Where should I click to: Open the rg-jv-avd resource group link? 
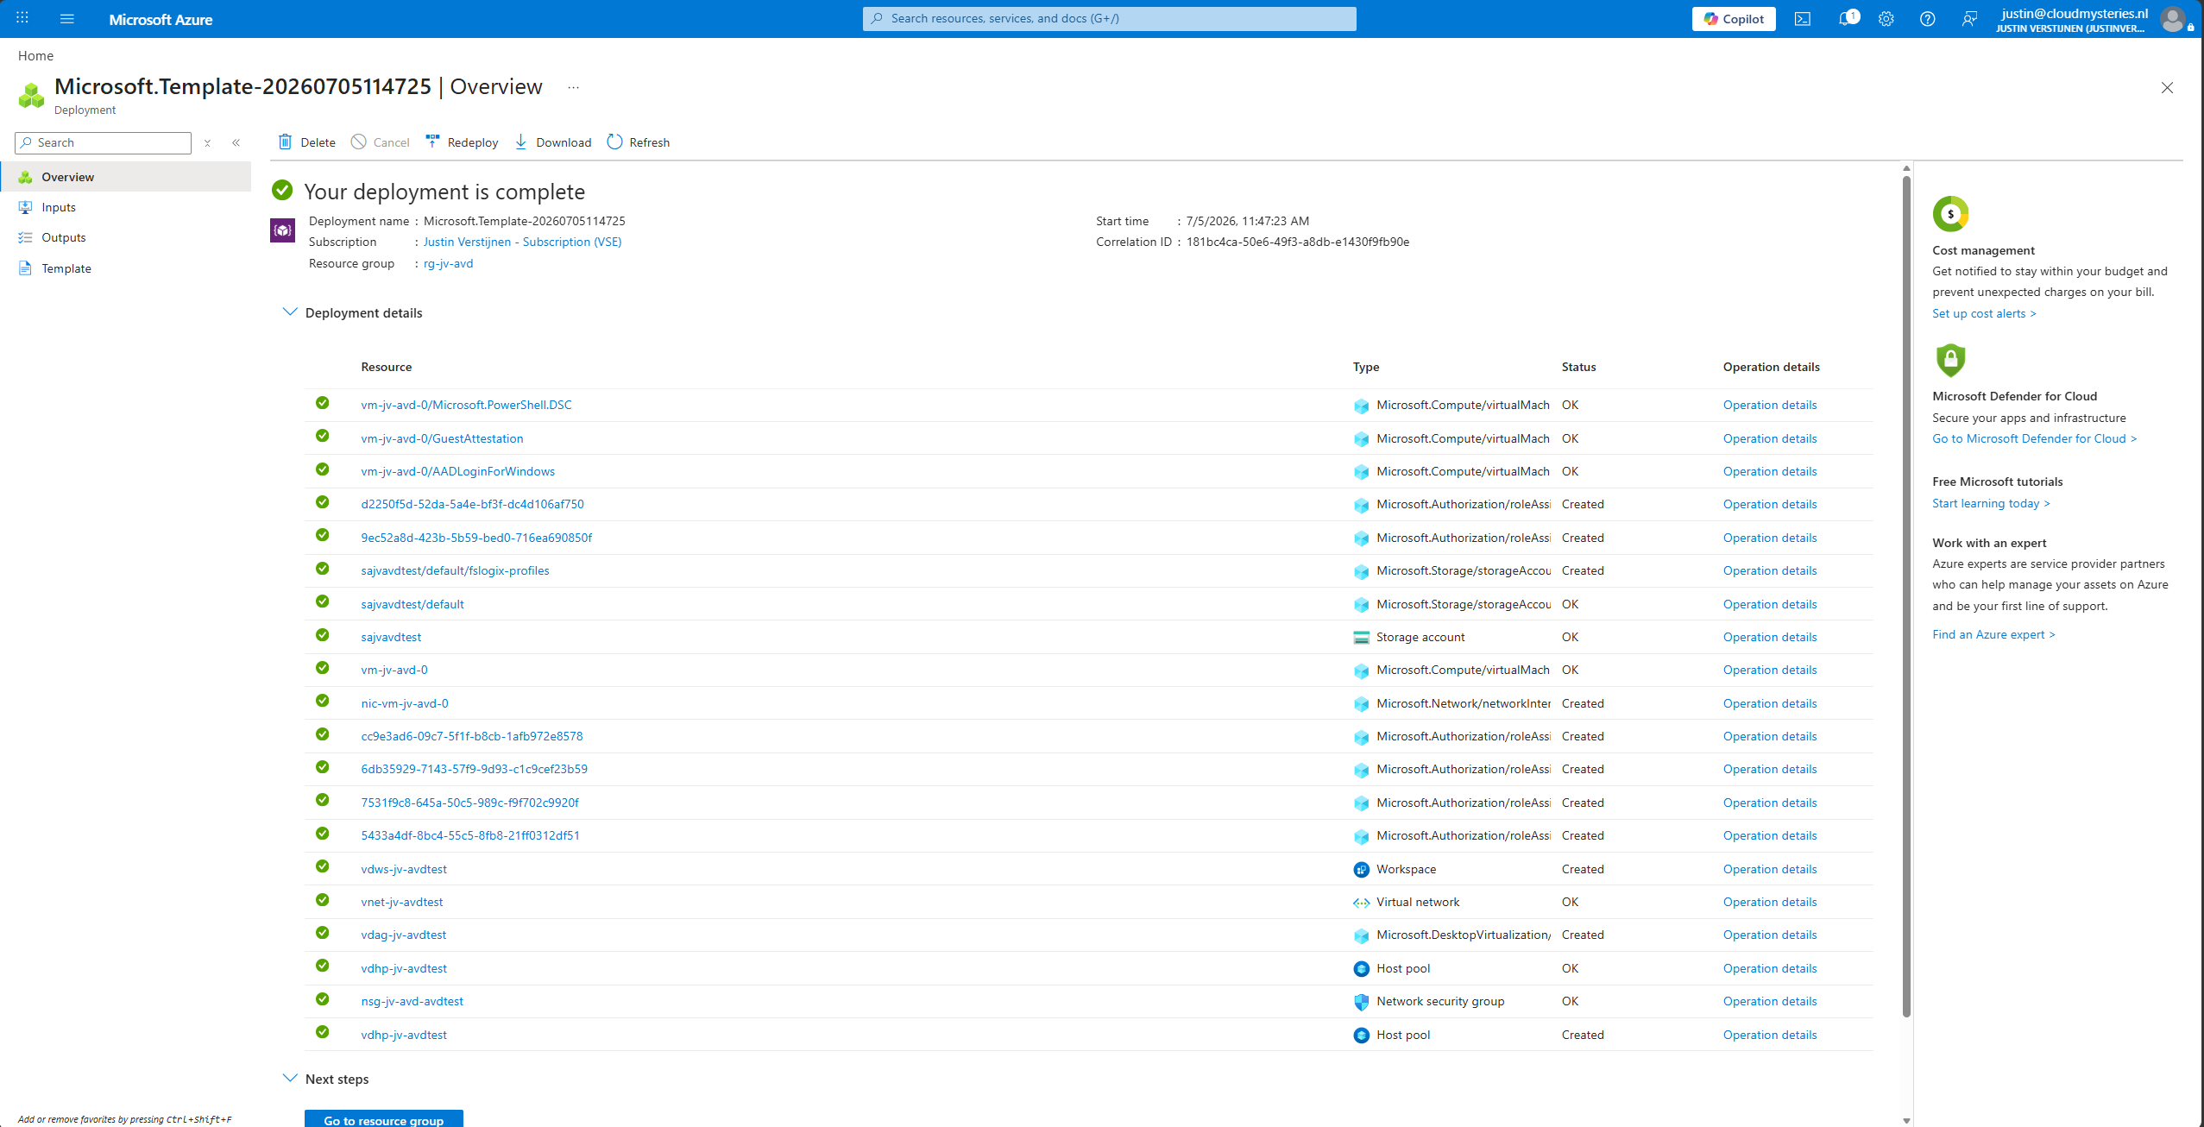448,263
